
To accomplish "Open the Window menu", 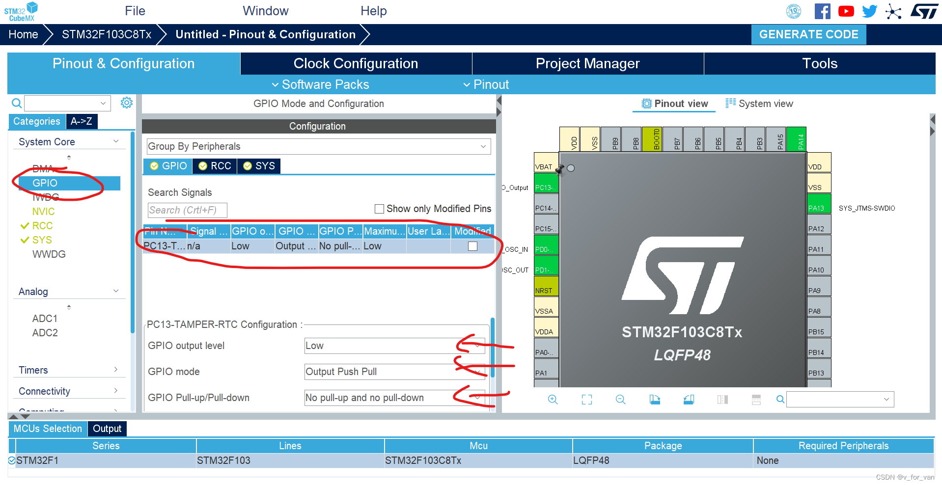I will pos(266,11).
